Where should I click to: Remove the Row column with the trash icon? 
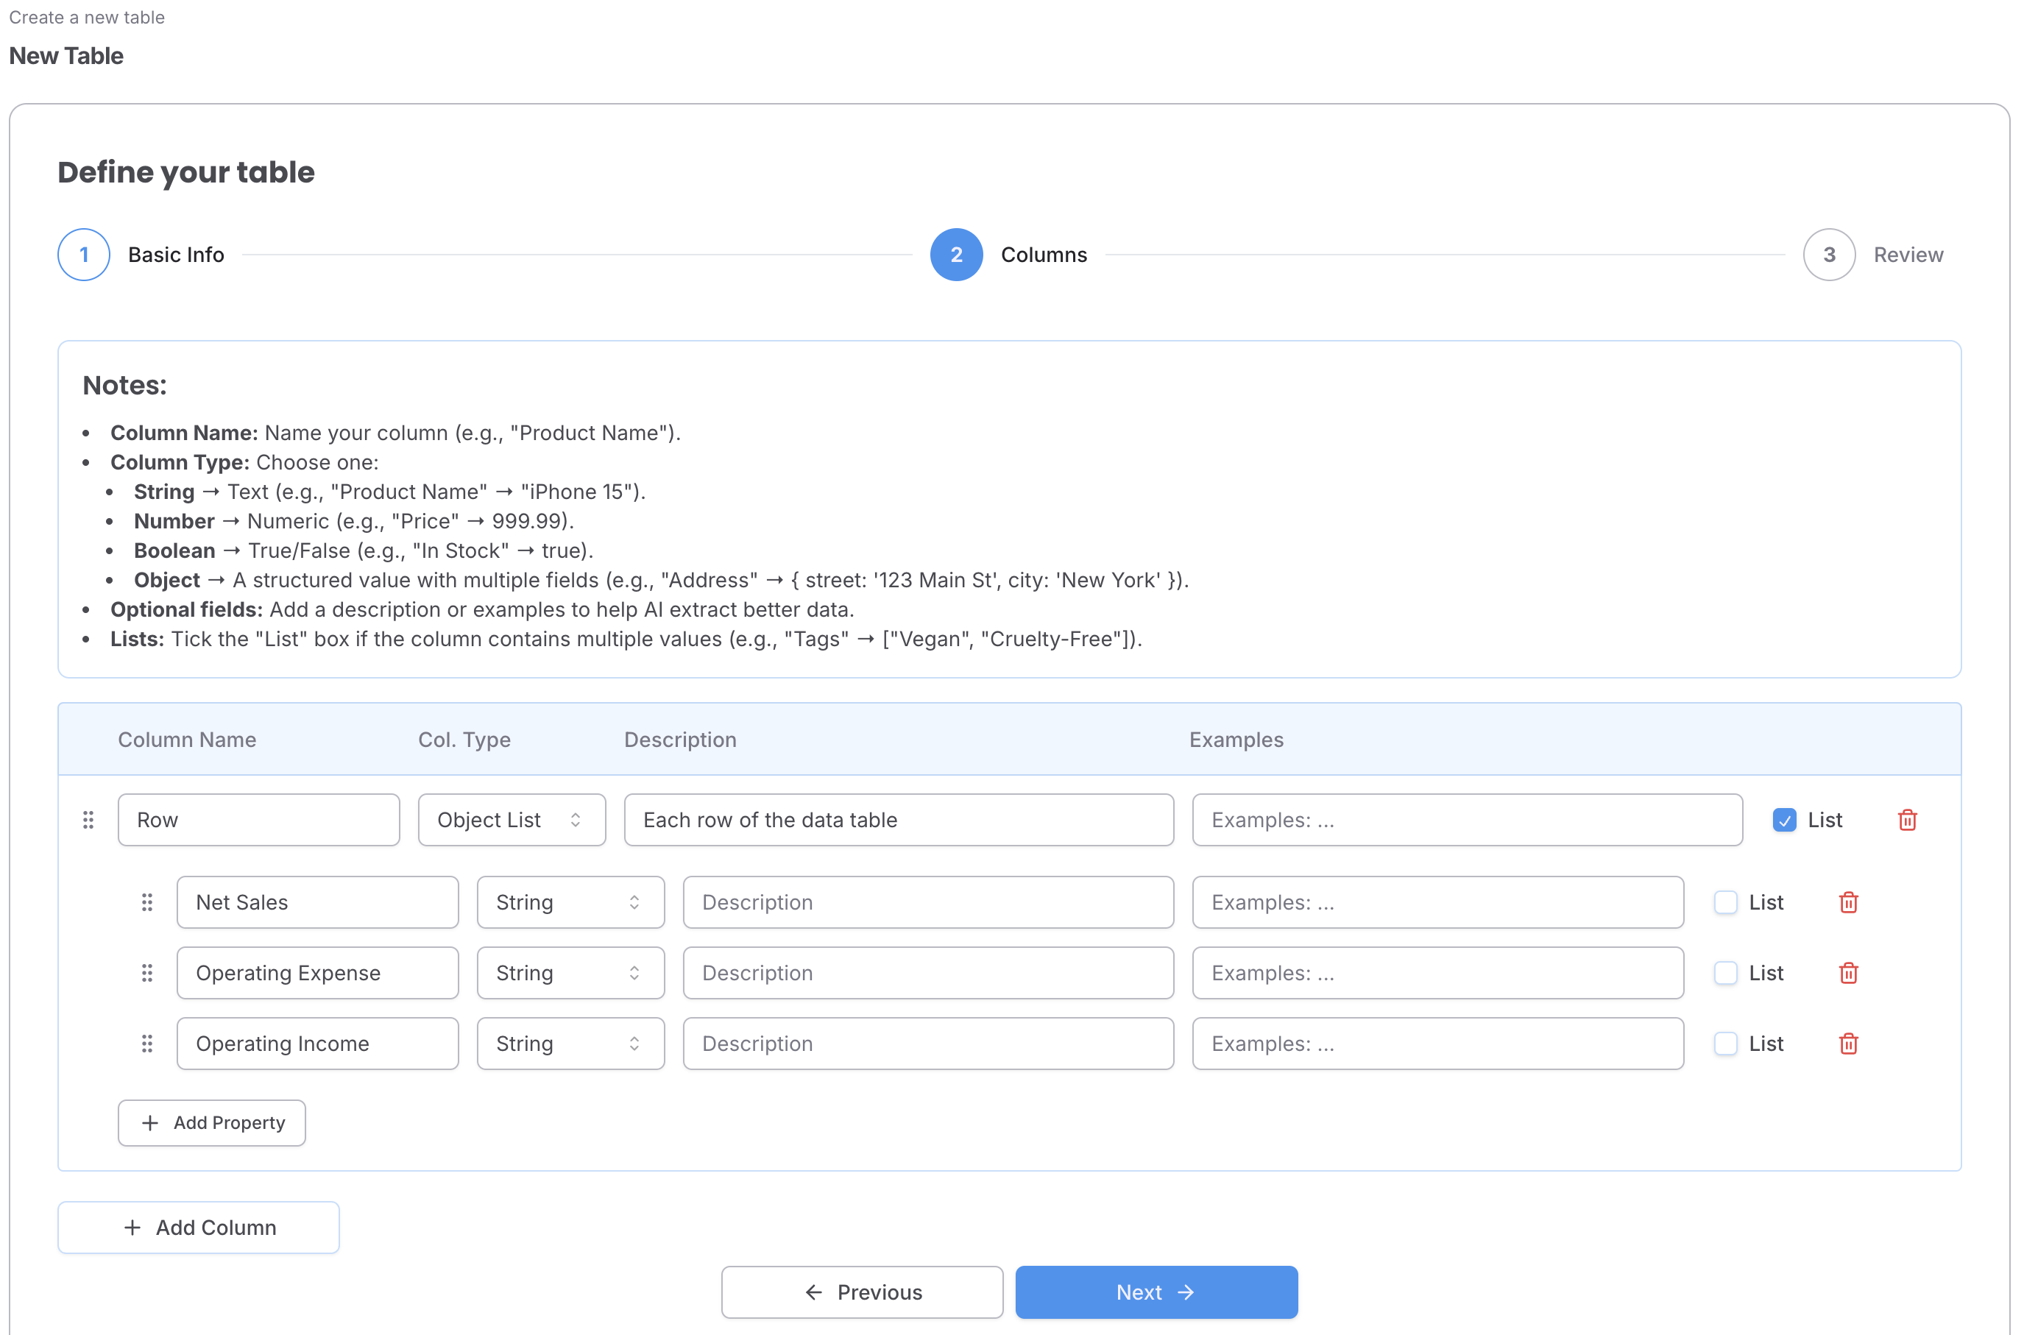tap(1908, 820)
